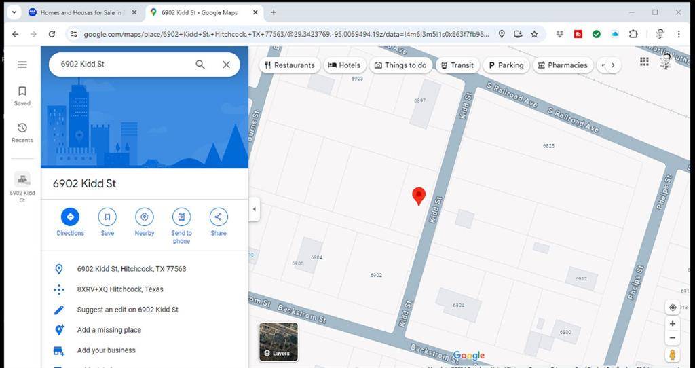Click install app icon in address bar

coord(518,34)
